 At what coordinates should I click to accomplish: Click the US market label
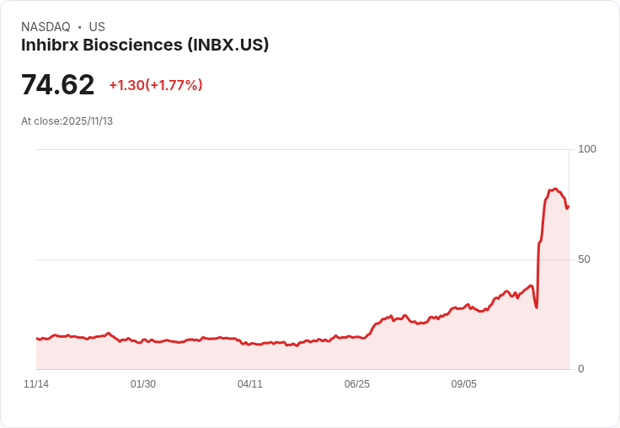pyautogui.click(x=97, y=27)
